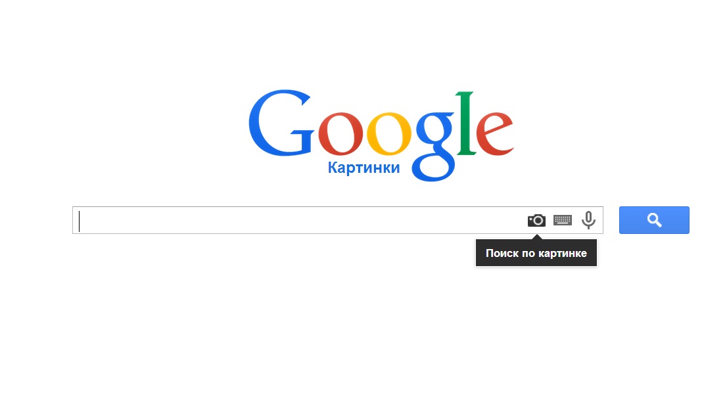
Task: Click the yellow "o" in Google logo
Action: [x=389, y=133]
